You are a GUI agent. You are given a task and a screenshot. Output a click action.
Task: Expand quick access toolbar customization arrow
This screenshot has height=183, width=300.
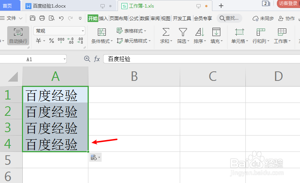pyautogui.click(x=80, y=18)
